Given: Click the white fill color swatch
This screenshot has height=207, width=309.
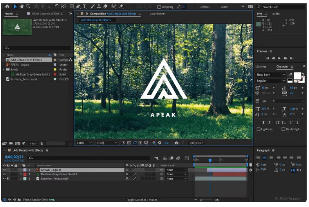Looking at the screenshot, I should pos(297,76).
